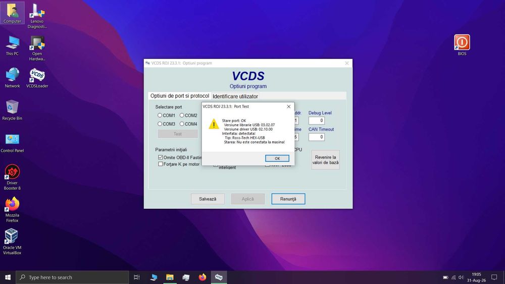Select the BIOS desktop shortcut
Viewport: 505px width, 284px height.
(x=462, y=45)
